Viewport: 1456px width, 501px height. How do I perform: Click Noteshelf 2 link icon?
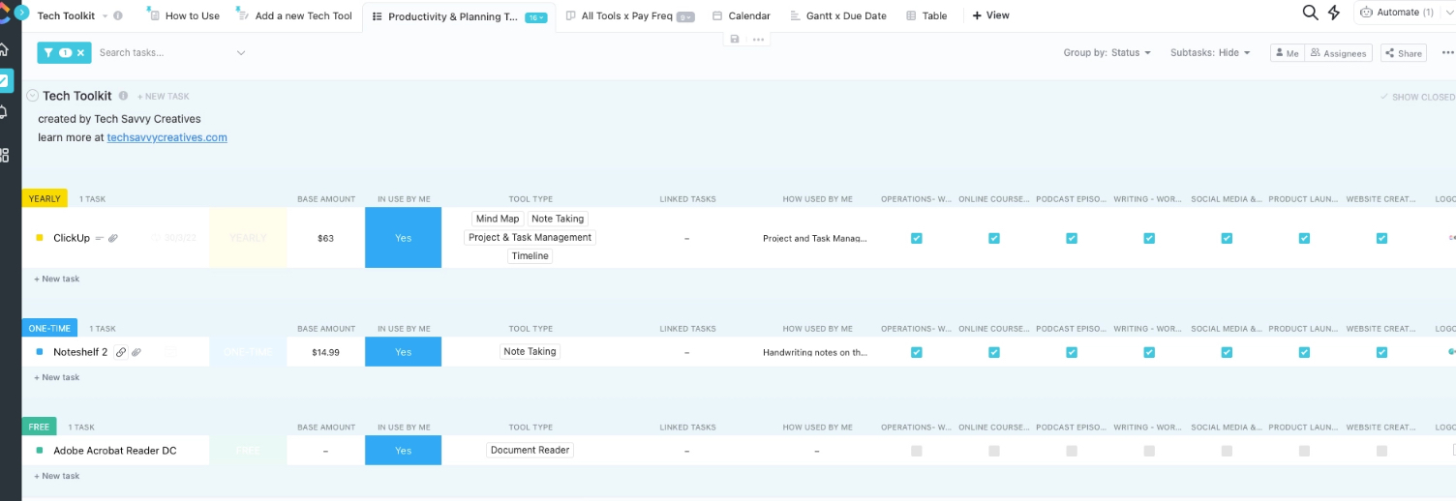tap(120, 352)
